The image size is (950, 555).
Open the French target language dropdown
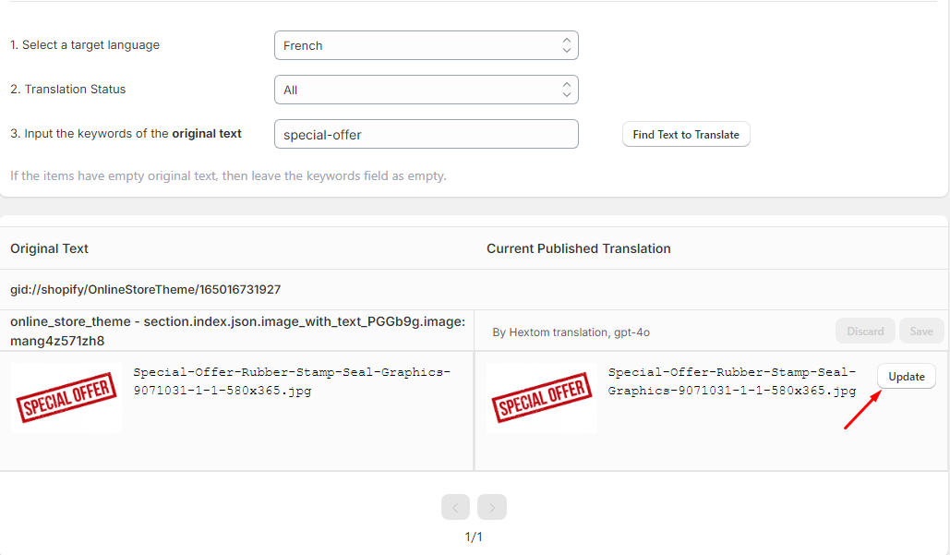[426, 45]
